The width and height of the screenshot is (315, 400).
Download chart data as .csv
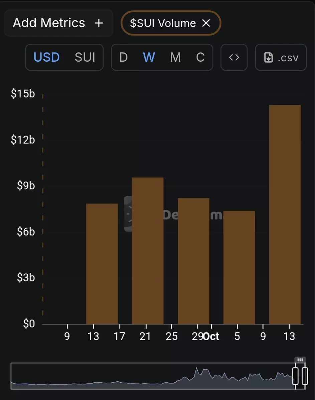pyautogui.click(x=281, y=57)
